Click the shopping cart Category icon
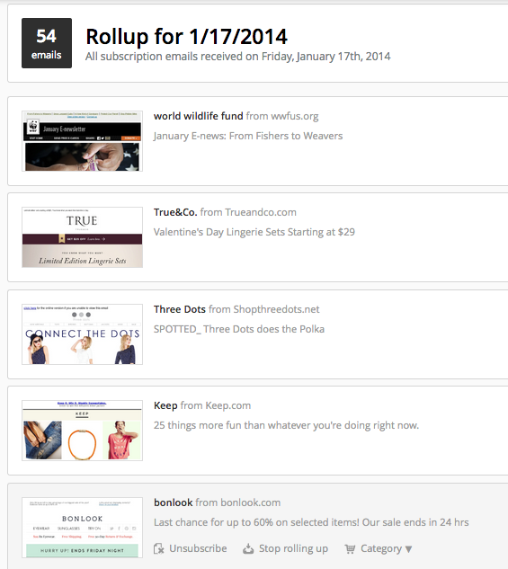Viewport: 508px width, 569px height. pos(350,548)
